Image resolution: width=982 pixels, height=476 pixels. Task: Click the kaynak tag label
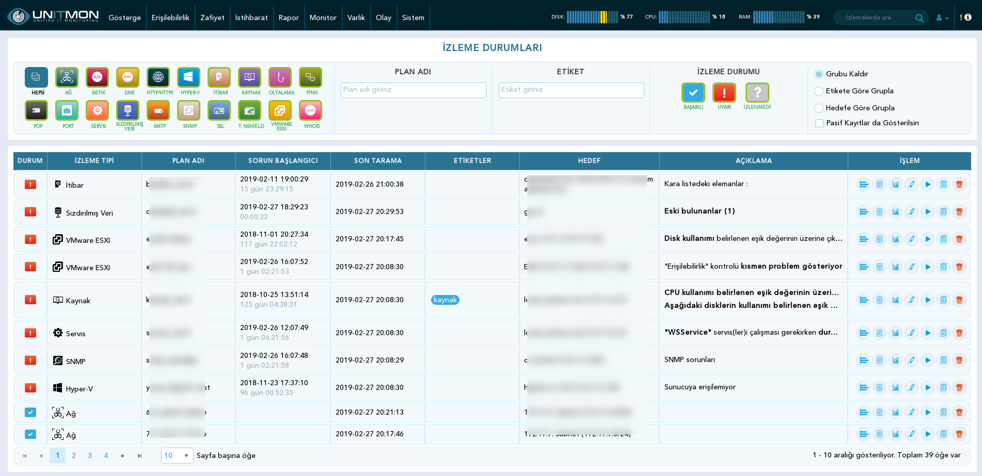(x=445, y=300)
